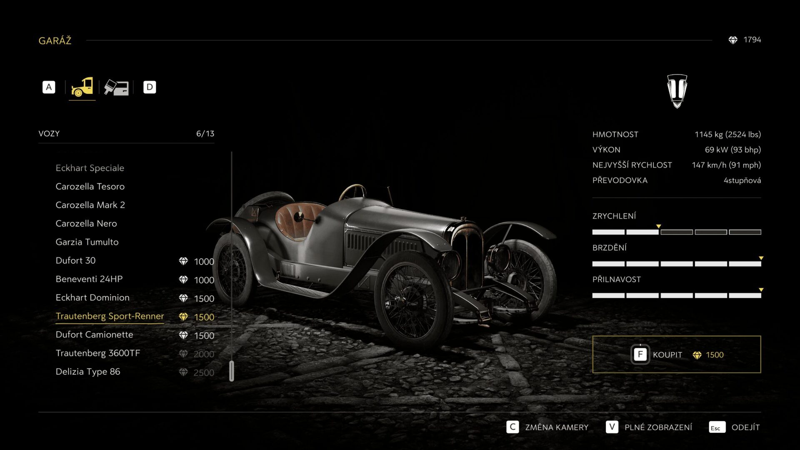Click the 1000 price of Beneventi 24HP
Viewport: 800px width, 450px height.
204,280
